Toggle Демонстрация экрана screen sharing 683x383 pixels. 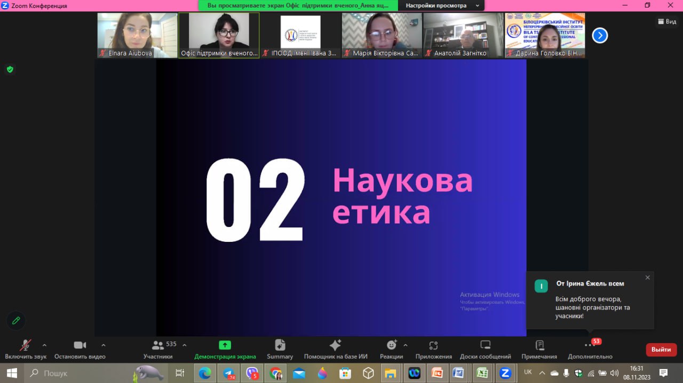[x=225, y=349]
